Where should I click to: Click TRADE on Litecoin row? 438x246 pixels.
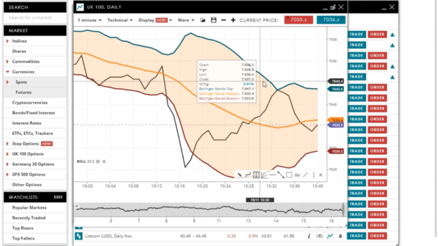click(x=357, y=236)
